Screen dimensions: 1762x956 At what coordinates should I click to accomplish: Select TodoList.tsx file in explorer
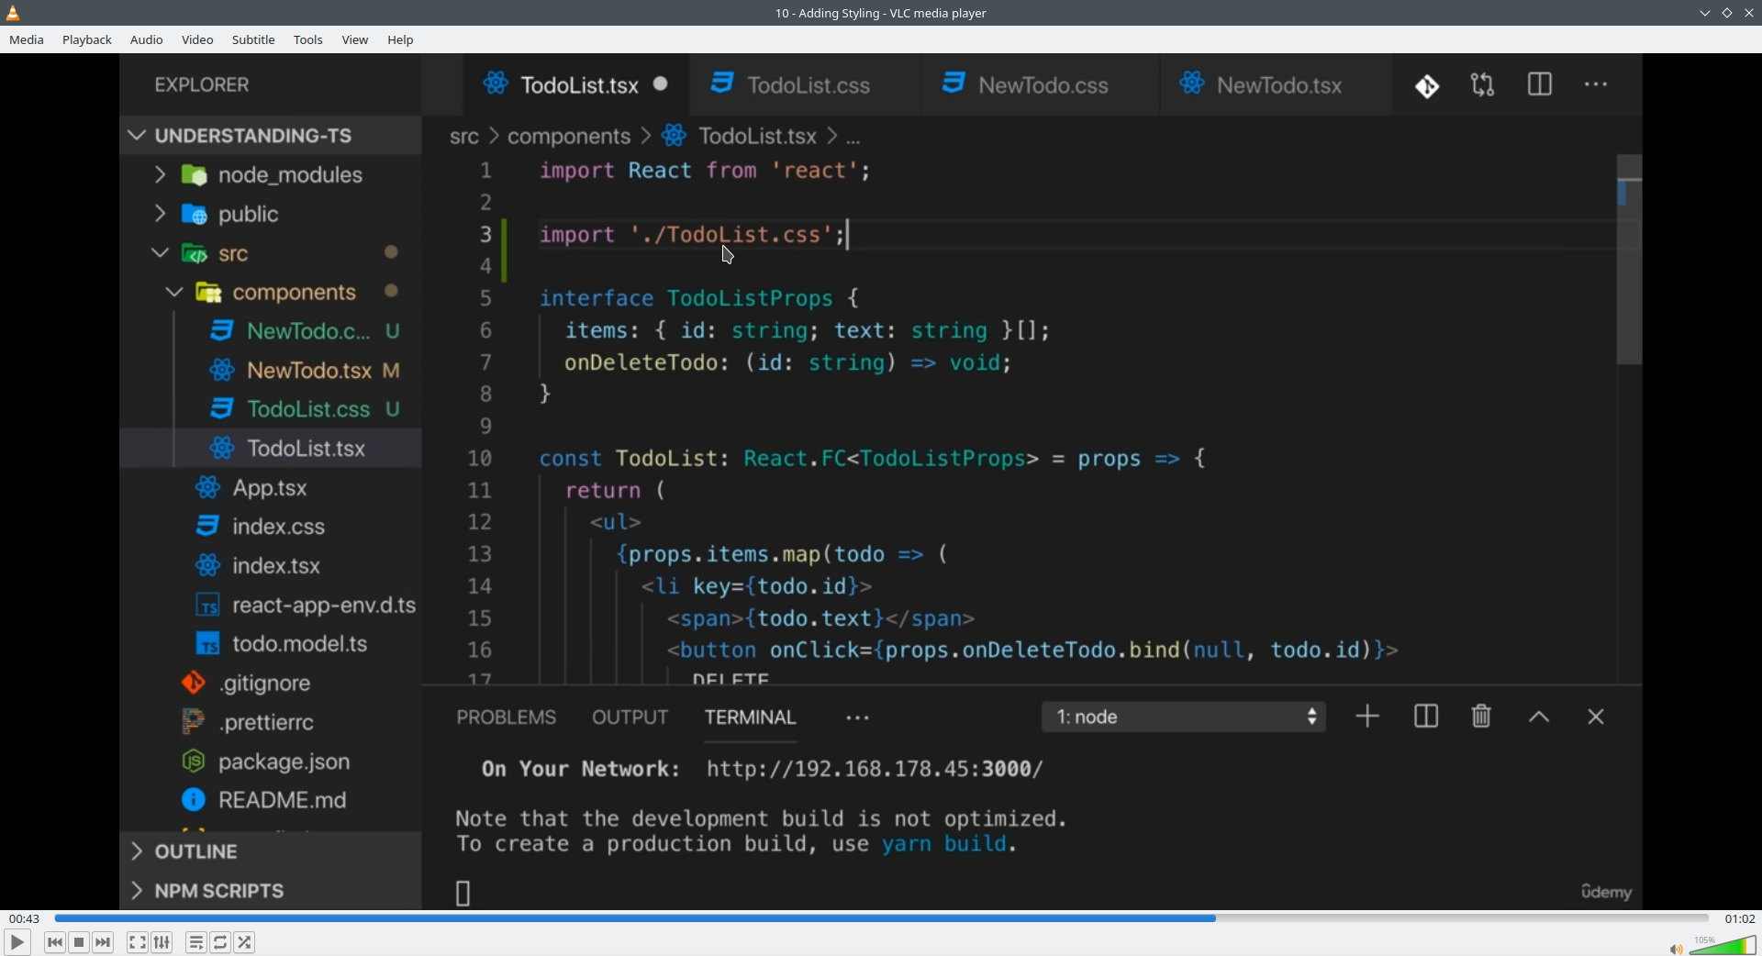(271, 449)
